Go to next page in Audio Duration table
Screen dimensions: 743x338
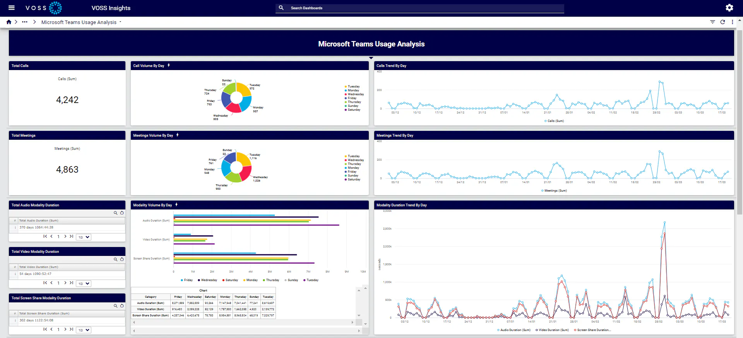[x=65, y=236]
